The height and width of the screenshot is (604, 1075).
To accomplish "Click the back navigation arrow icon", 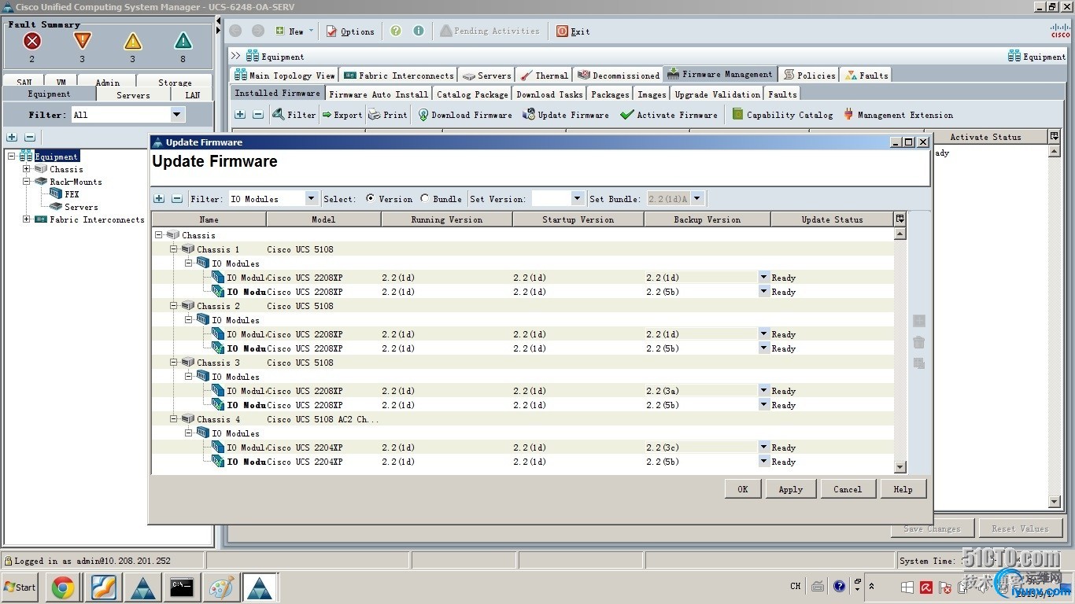I will tap(235, 31).
